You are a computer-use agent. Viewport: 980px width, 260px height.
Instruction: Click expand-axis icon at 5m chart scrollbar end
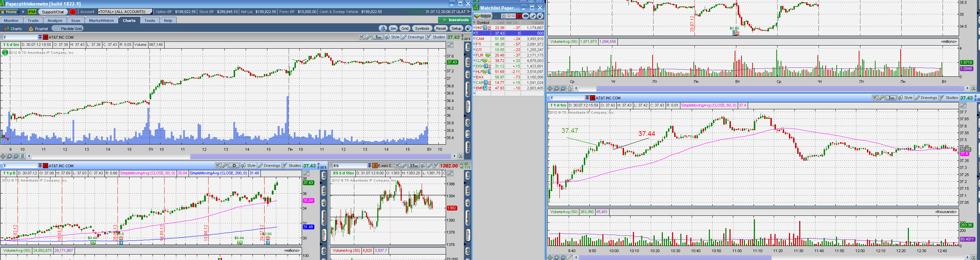coord(460,156)
